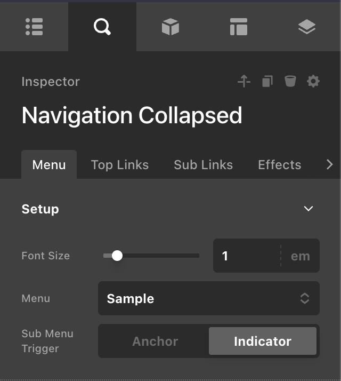
Task: Switch to the Top Links tab
Action: pos(120,164)
